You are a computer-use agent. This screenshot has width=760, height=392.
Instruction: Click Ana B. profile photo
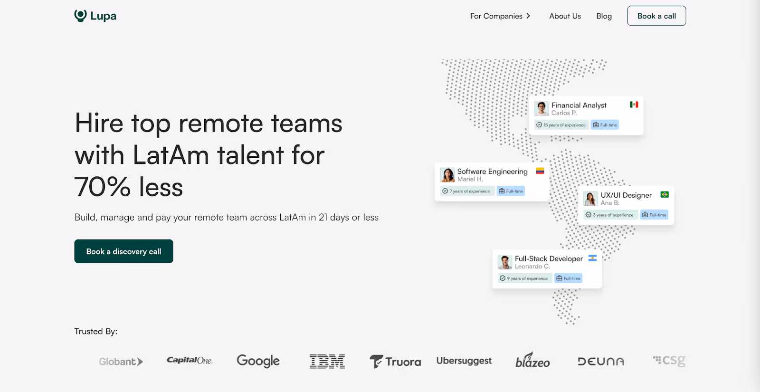(x=590, y=199)
